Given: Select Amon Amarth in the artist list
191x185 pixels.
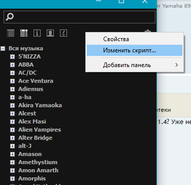Looking at the screenshot, I should 38,170.
